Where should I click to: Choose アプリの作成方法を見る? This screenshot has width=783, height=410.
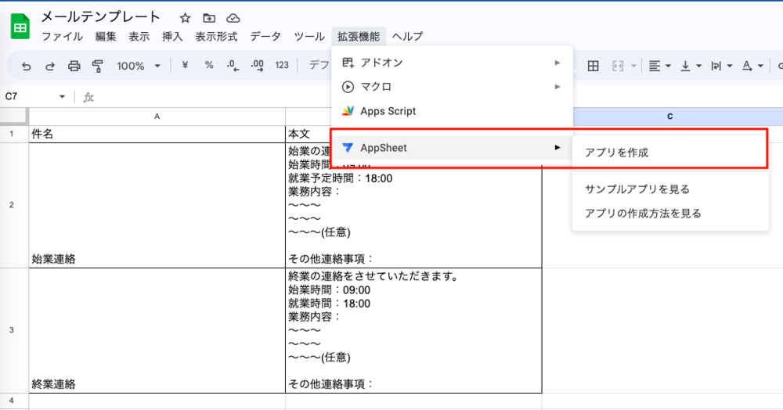(670, 214)
